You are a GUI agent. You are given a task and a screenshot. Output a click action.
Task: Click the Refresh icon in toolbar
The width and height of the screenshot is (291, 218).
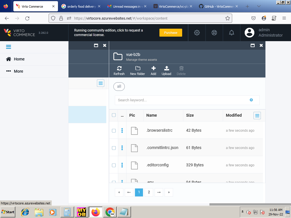point(119,68)
